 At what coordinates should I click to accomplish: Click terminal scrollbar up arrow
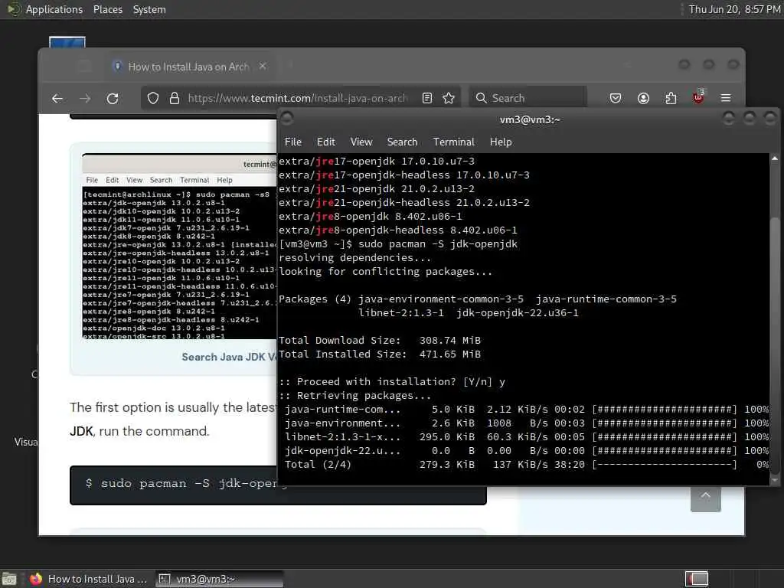(775, 158)
